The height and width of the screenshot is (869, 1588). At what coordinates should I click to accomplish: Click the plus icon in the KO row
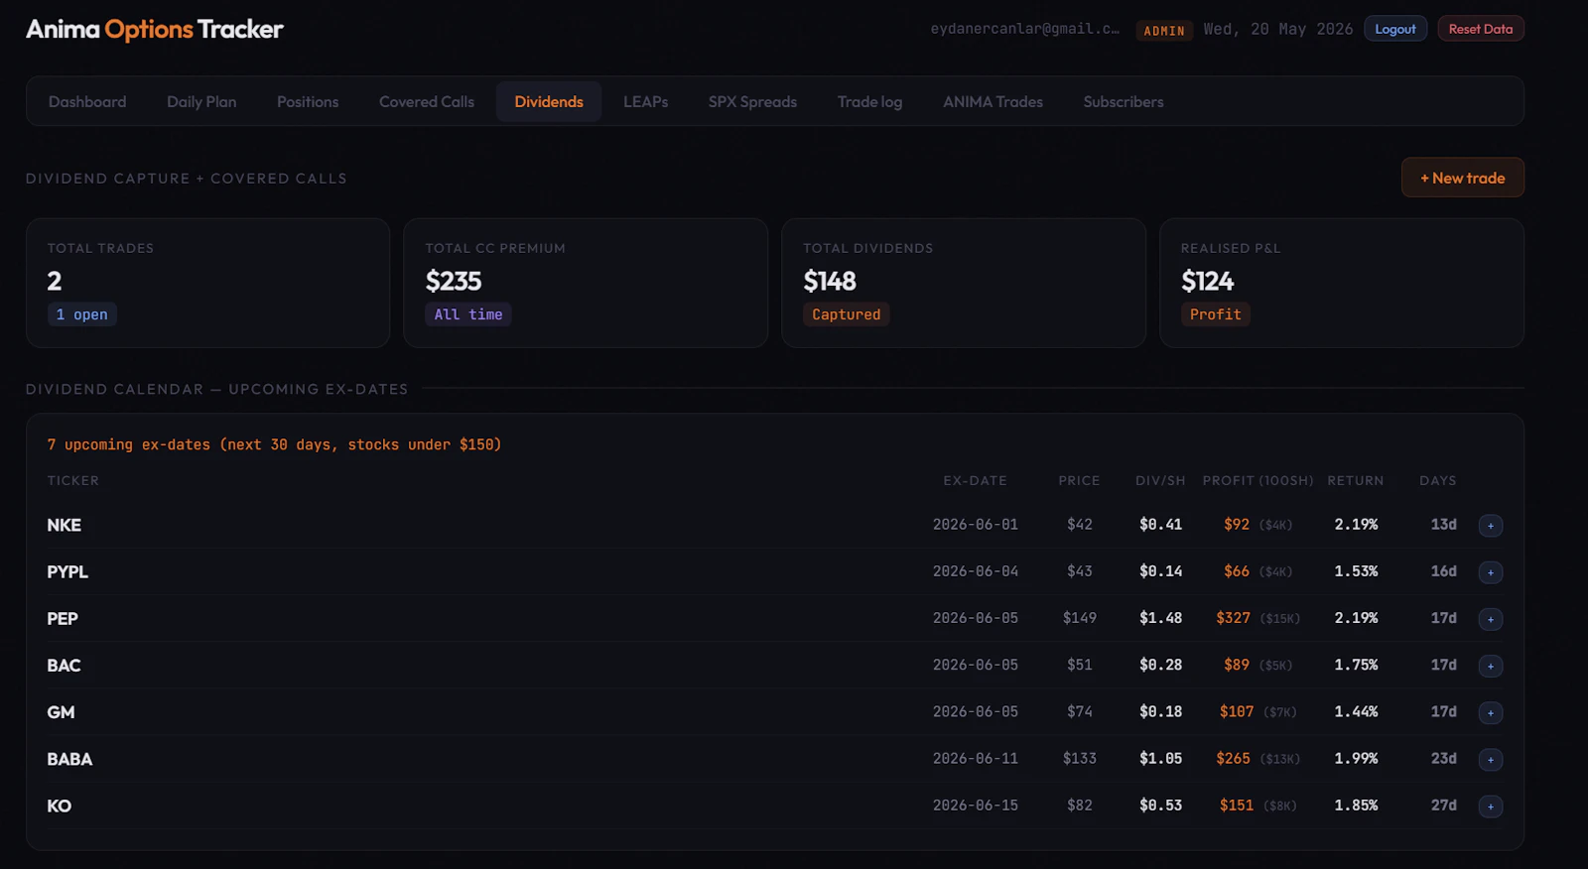coord(1491,807)
